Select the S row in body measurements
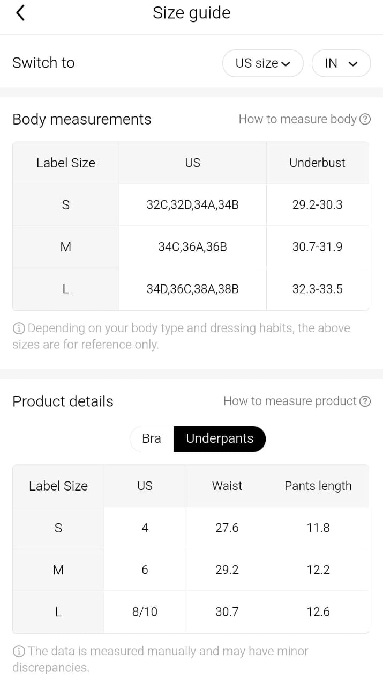The image size is (383, 687). coord(66,204)
